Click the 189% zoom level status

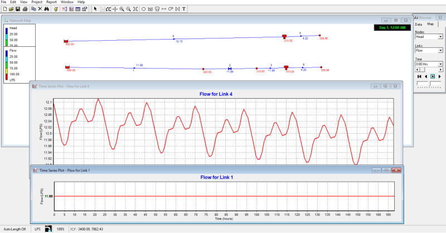pyautogui.click(x=60, y=229)
